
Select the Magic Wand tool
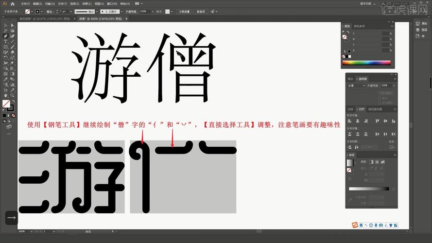5,31
